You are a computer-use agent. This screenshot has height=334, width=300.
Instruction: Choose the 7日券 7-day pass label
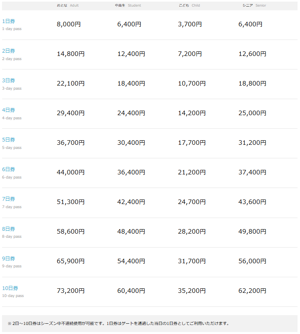coord(11,202)
